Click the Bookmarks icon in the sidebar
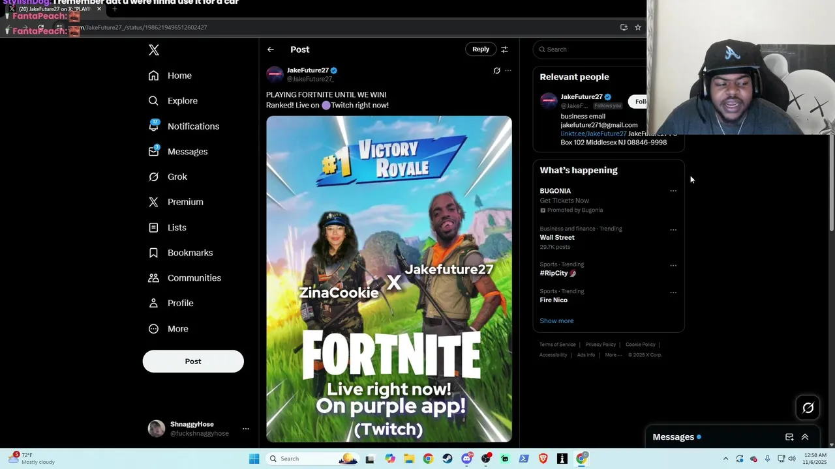The height and width of the screenshot is (469, 835). click(153, 253)
